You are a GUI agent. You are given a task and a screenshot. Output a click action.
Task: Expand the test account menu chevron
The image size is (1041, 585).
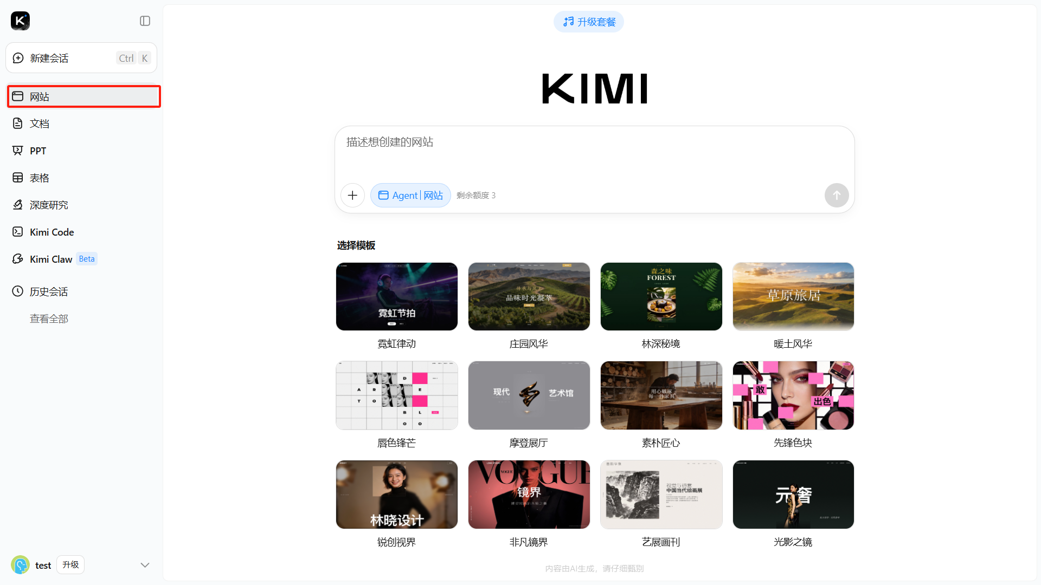point(145,565)
